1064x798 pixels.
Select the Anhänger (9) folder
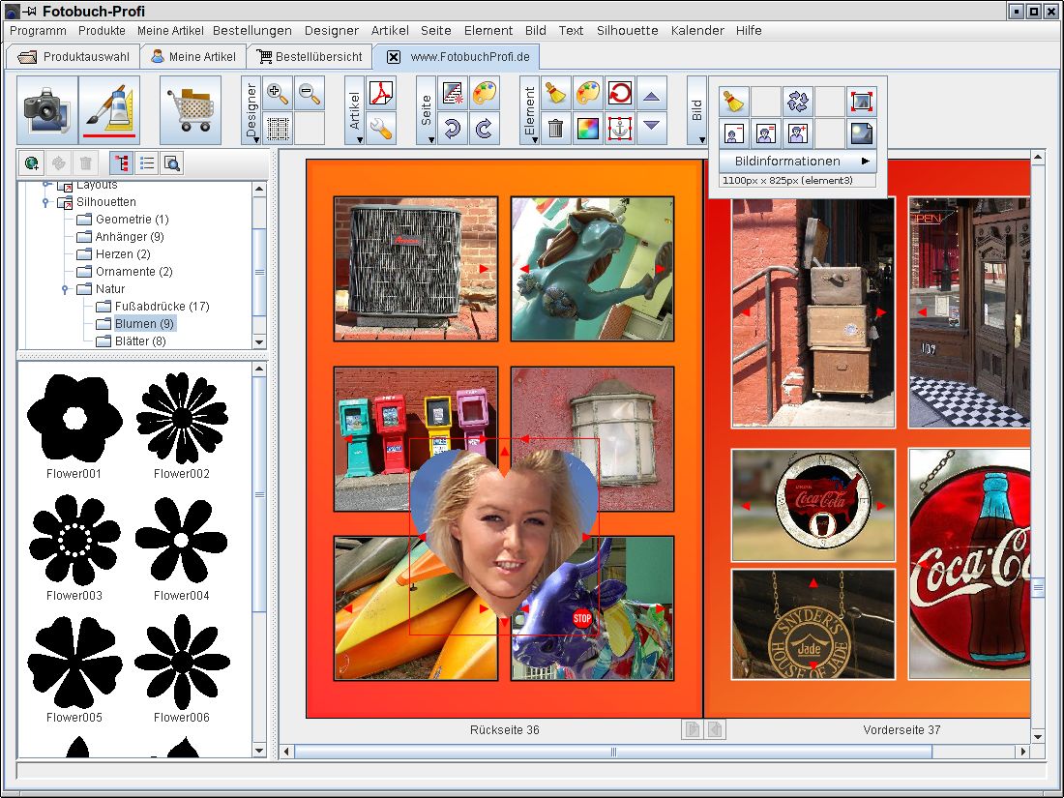(x=120, y=237)
